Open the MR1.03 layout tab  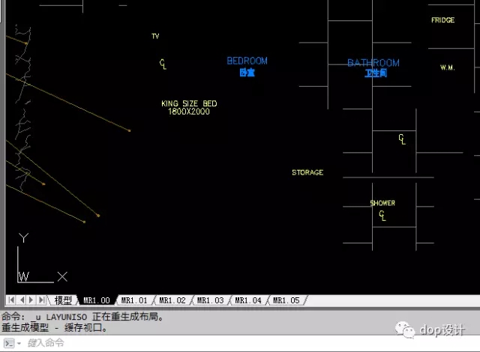coord(210,300)
